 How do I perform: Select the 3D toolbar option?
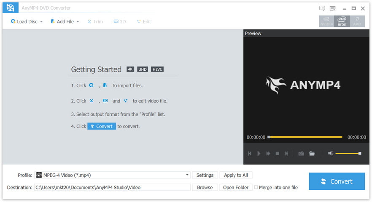pyautogui.click(x=120, y=21)
